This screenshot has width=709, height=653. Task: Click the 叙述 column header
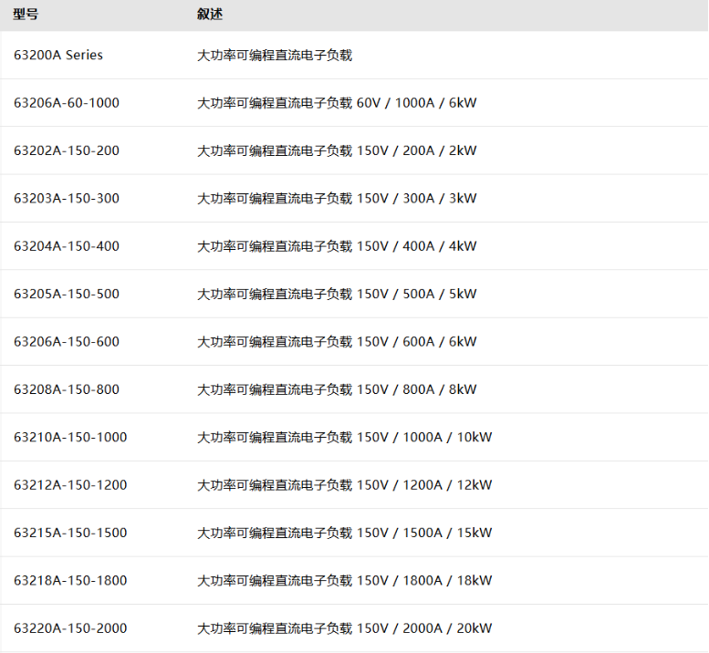coord(210,15)
